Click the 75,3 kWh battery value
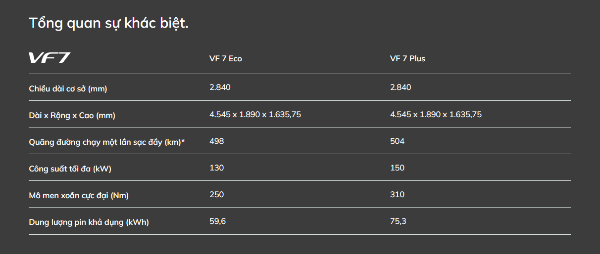Viewport: 600px width, 254px height. [x=398, y=221]
